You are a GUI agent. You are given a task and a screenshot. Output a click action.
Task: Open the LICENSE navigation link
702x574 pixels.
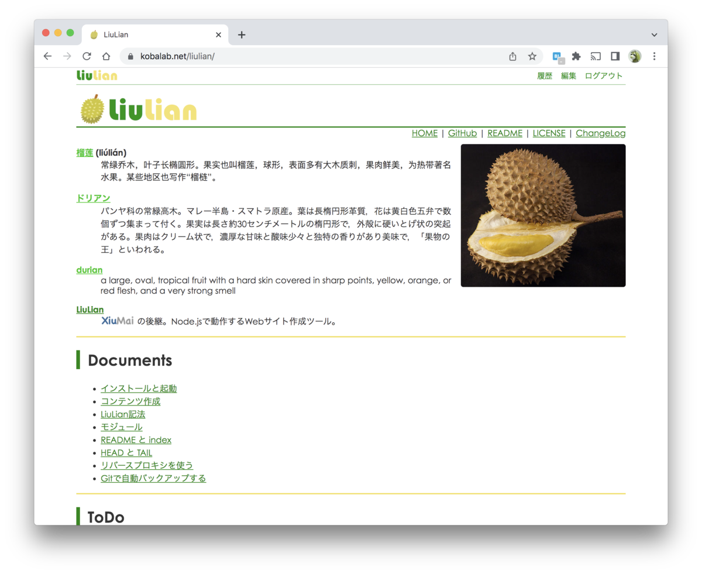click(x=549, y=133)
